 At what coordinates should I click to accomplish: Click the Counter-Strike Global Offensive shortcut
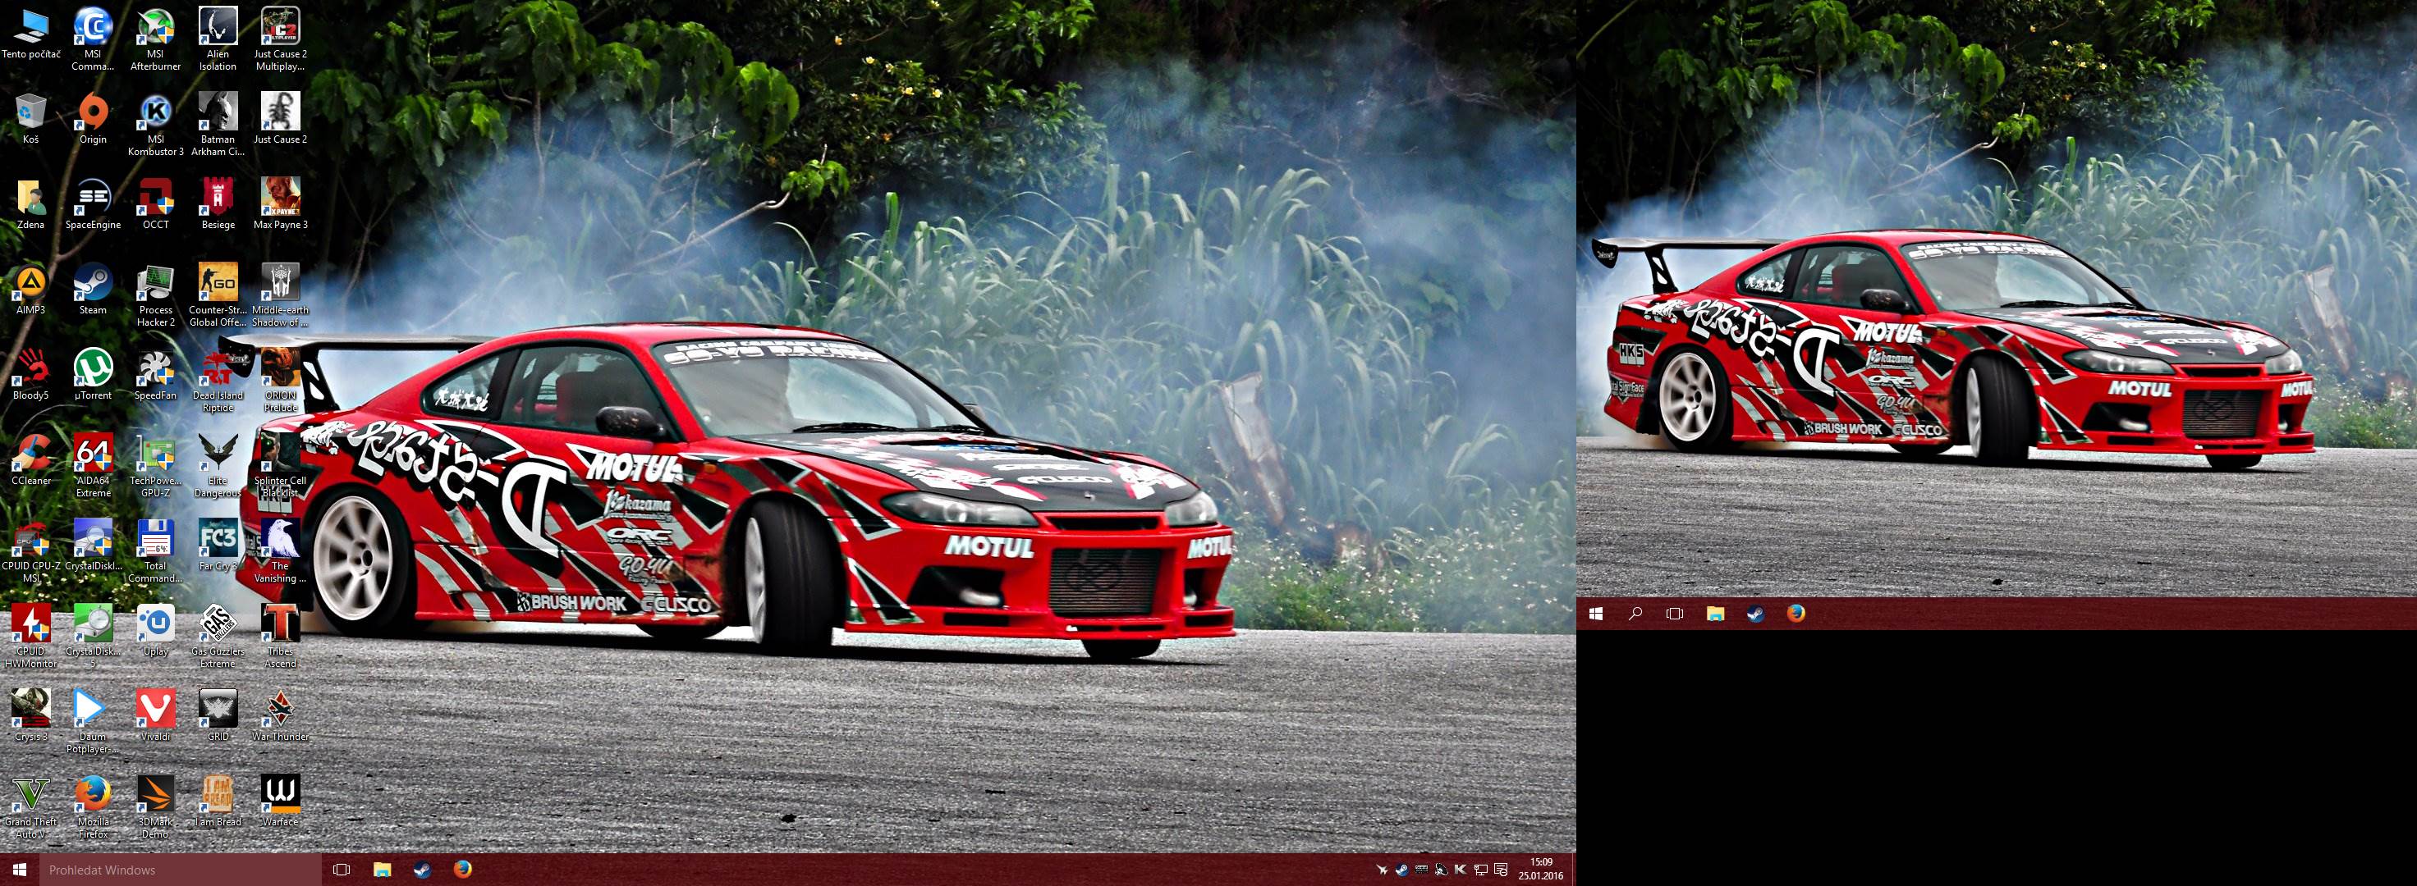(218, 295)
